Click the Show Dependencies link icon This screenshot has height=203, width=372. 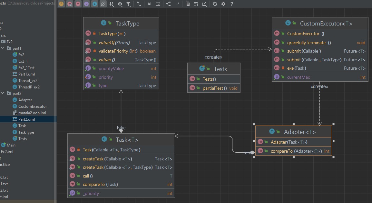click(103, 4)
